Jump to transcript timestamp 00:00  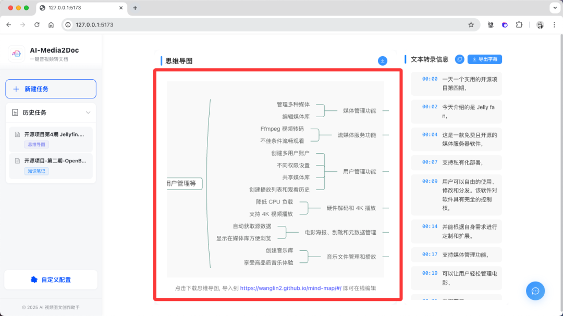[430, 79]
